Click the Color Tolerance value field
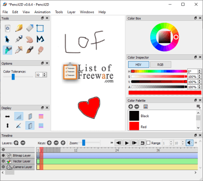The image size is (203, 181). 39,75
